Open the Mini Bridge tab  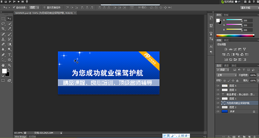click(x=20, y=137)
